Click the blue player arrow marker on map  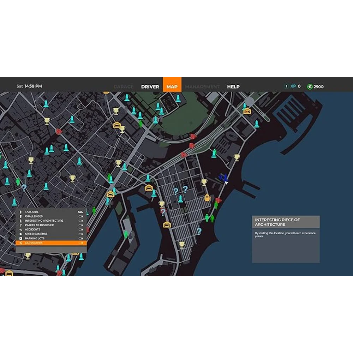click(223, 178)
